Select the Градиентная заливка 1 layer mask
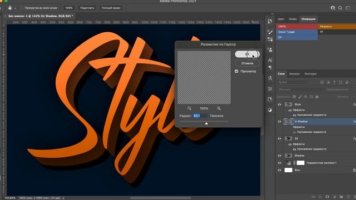This screenshot has width=356, height=200. (x=300, y=163)
